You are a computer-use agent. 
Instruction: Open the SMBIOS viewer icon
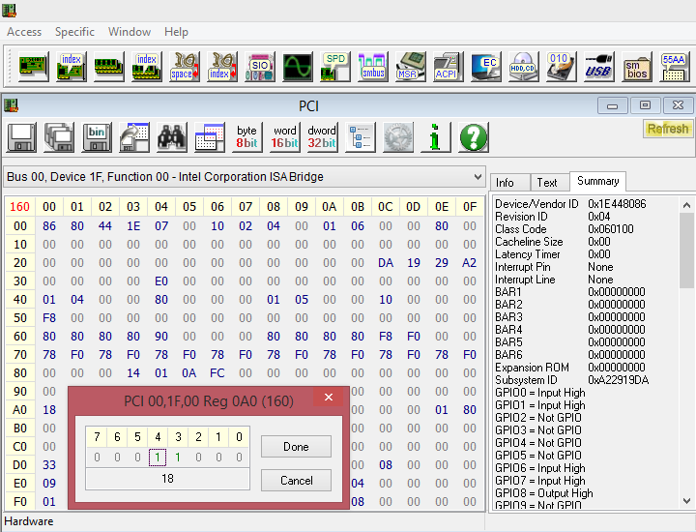(x=636, y=67)
